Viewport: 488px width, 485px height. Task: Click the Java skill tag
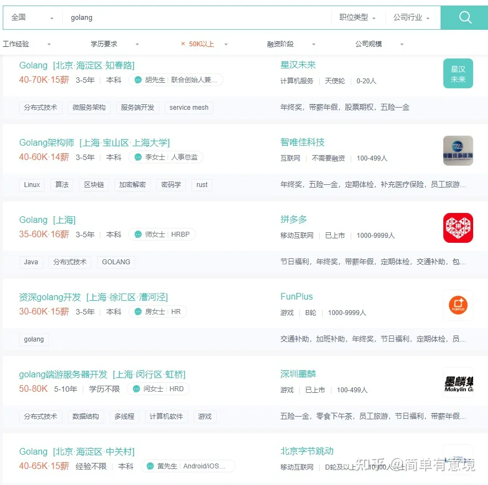31,262
